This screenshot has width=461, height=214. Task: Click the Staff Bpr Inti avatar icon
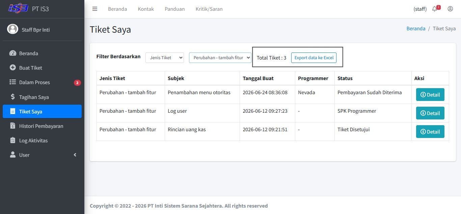[13, 29]
